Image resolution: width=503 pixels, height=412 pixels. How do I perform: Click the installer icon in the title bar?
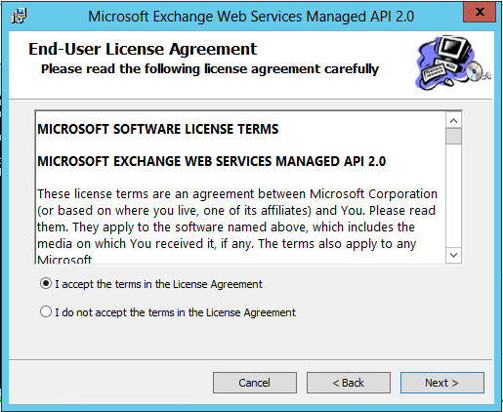pyautogui.click(x=20, y=16)
